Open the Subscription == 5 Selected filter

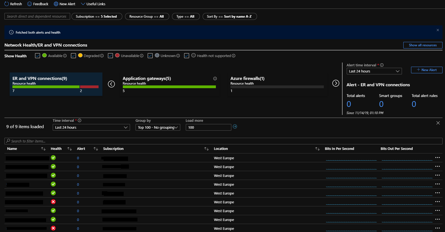point(97,17)
